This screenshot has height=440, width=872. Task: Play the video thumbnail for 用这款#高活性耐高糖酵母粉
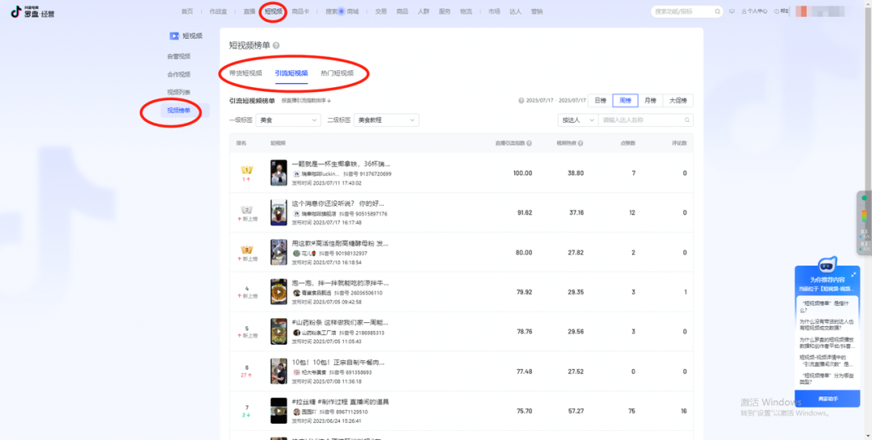pos(279,252)
